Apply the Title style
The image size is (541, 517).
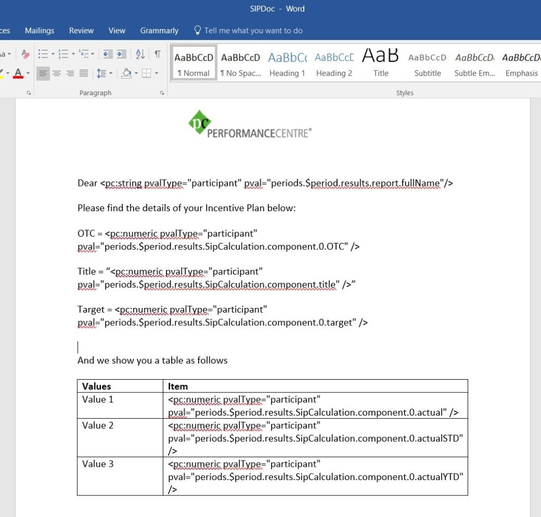click(x=380, y=63)
